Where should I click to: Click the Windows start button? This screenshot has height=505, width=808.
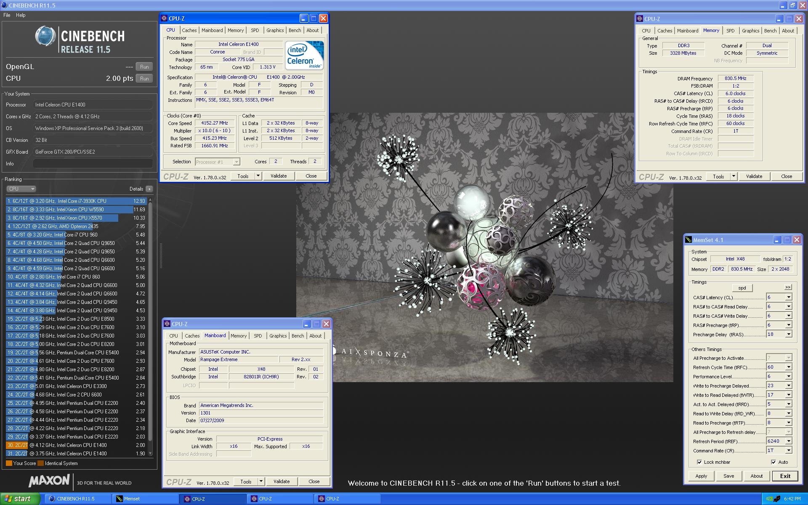coord(20,499)
